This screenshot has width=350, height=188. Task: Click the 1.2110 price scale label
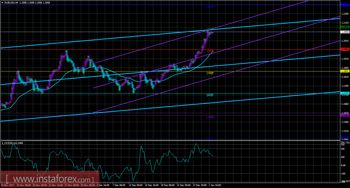(x=345, y=23)
